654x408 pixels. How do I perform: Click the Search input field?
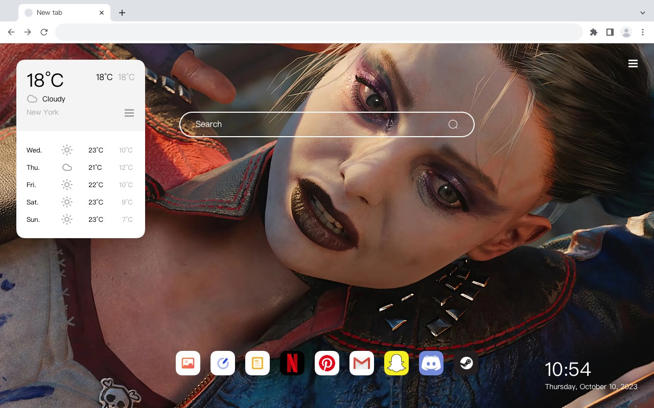pyautogui.click(x=327, y=124)
